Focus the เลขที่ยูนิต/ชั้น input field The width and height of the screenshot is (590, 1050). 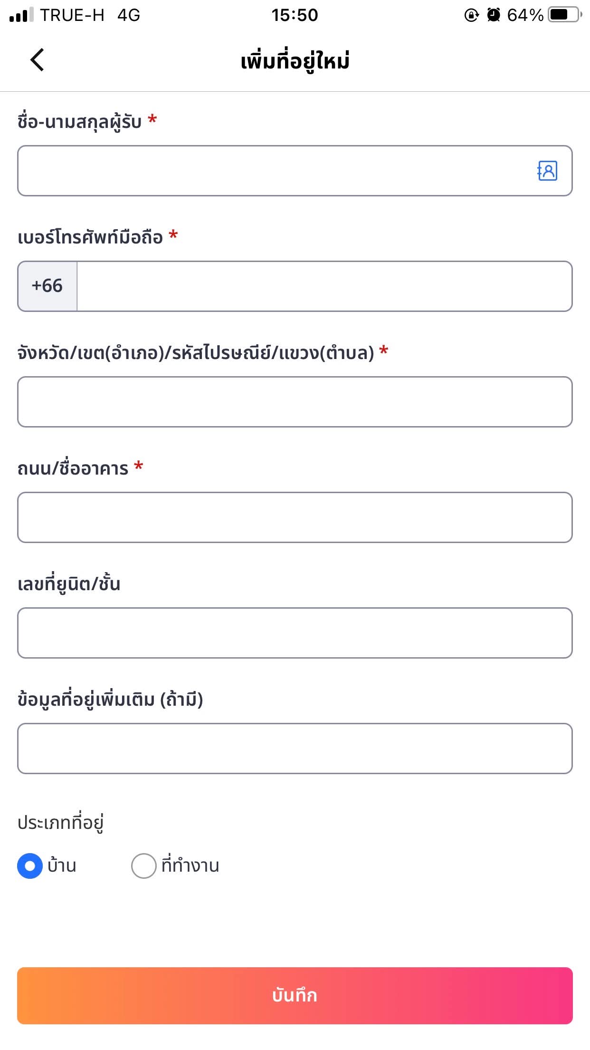[295, 633]
